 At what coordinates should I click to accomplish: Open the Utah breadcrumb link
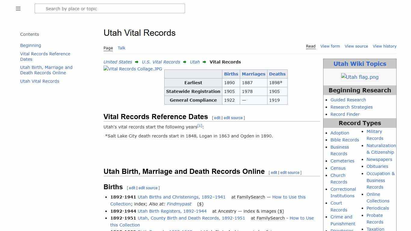(195, 62)
